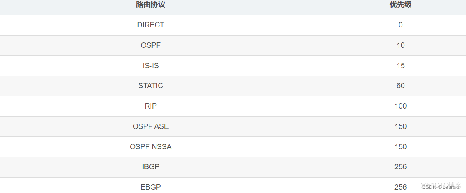This screenshot has width=466, height=193.
Task: Click priority value 0 in DIRECT row
Action: click(x=400, y=25)
